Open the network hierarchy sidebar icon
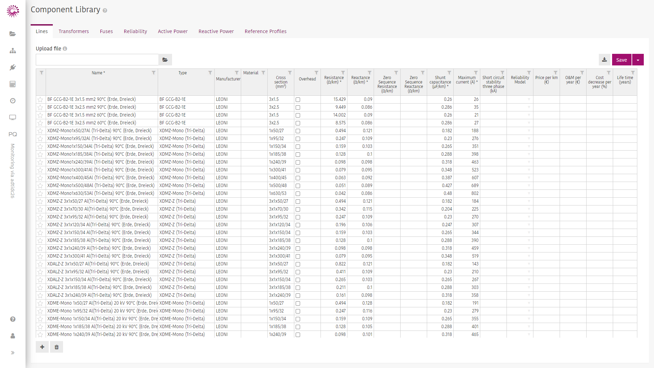 click(13, 51)
